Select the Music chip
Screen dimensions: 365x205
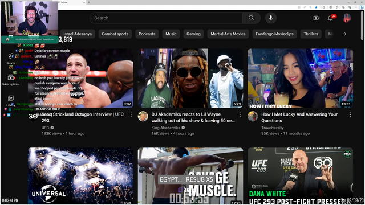point(171,34)
